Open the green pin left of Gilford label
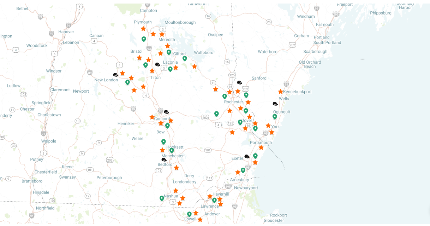 click(169, 52)
